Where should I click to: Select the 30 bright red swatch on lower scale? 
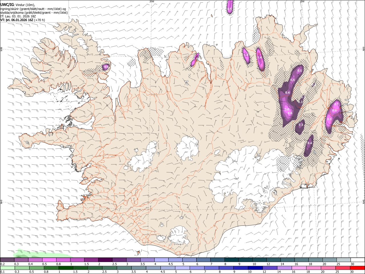point(357,268)
